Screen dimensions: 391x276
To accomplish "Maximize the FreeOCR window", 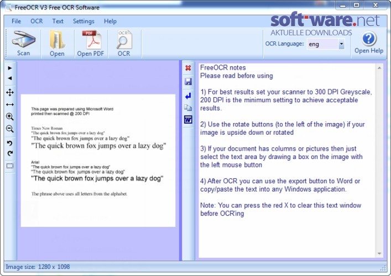I will point(357,5).
